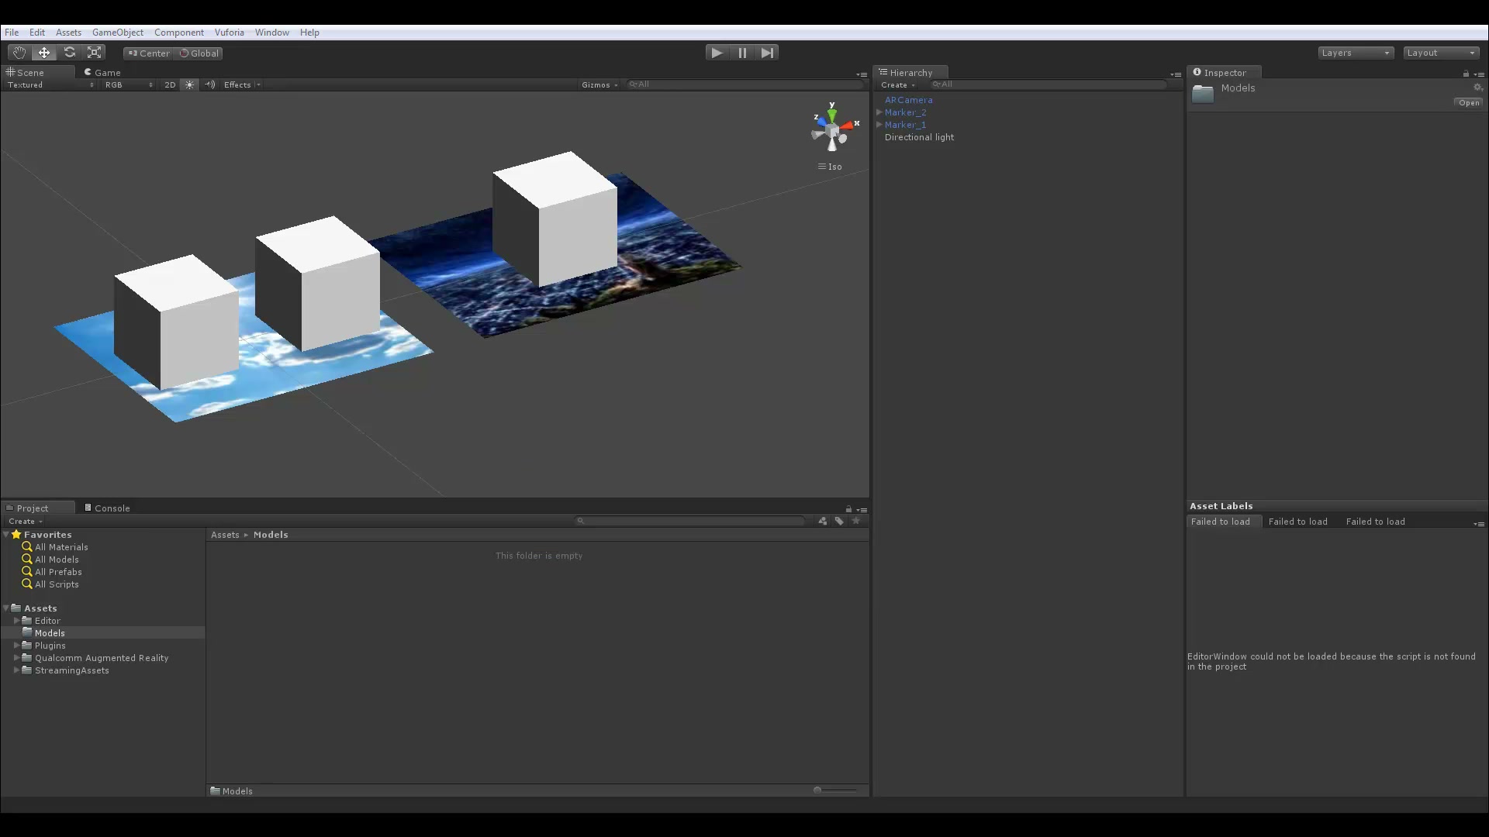
Task: Click the Project search field
Action: tap(690, 521)
